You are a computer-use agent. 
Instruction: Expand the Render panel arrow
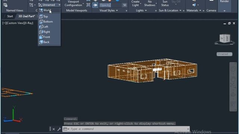click(224, 11)
